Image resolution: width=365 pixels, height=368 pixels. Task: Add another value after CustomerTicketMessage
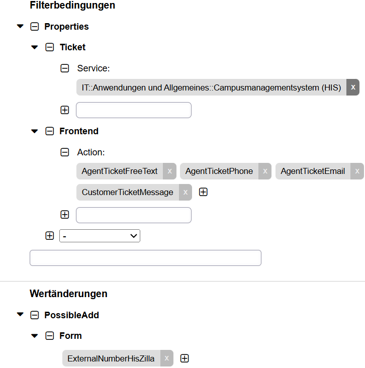click(203, 192)
